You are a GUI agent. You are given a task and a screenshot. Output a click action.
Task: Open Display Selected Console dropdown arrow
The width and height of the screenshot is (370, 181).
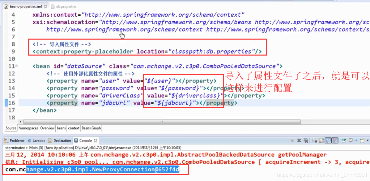point(356,141)
